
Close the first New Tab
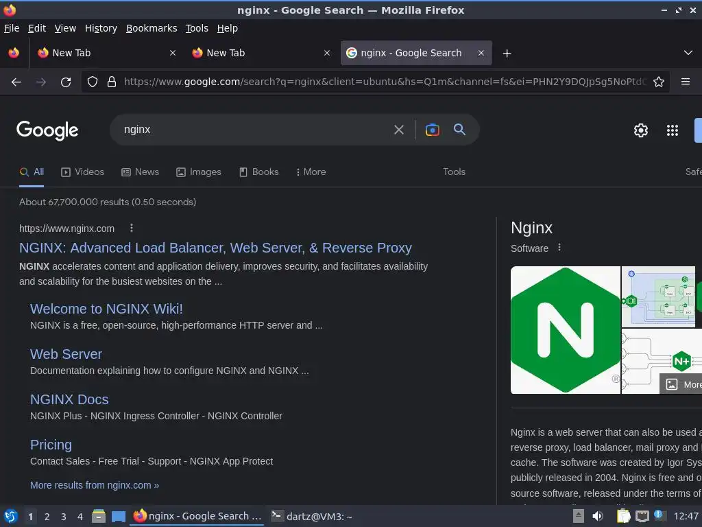(x=173, y=53)
